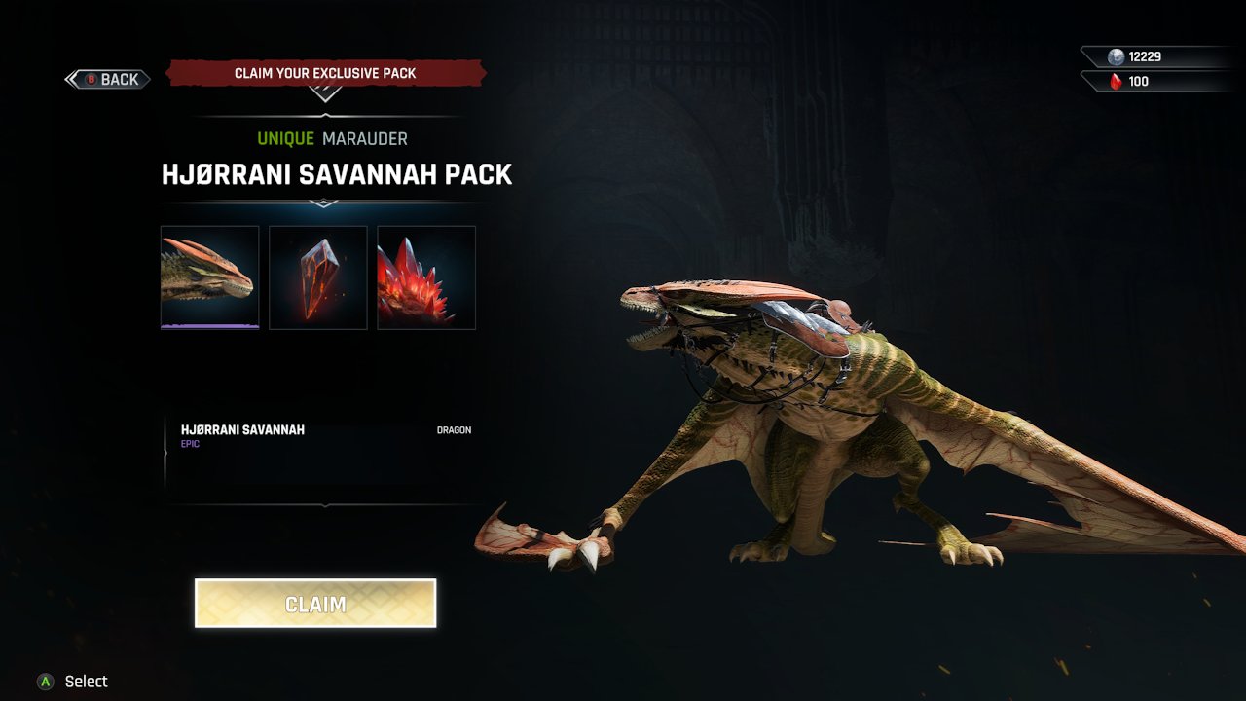Click the purple EPIC rarity label
This screenshot has width=1246, height=701.
(x=191, y=444)
